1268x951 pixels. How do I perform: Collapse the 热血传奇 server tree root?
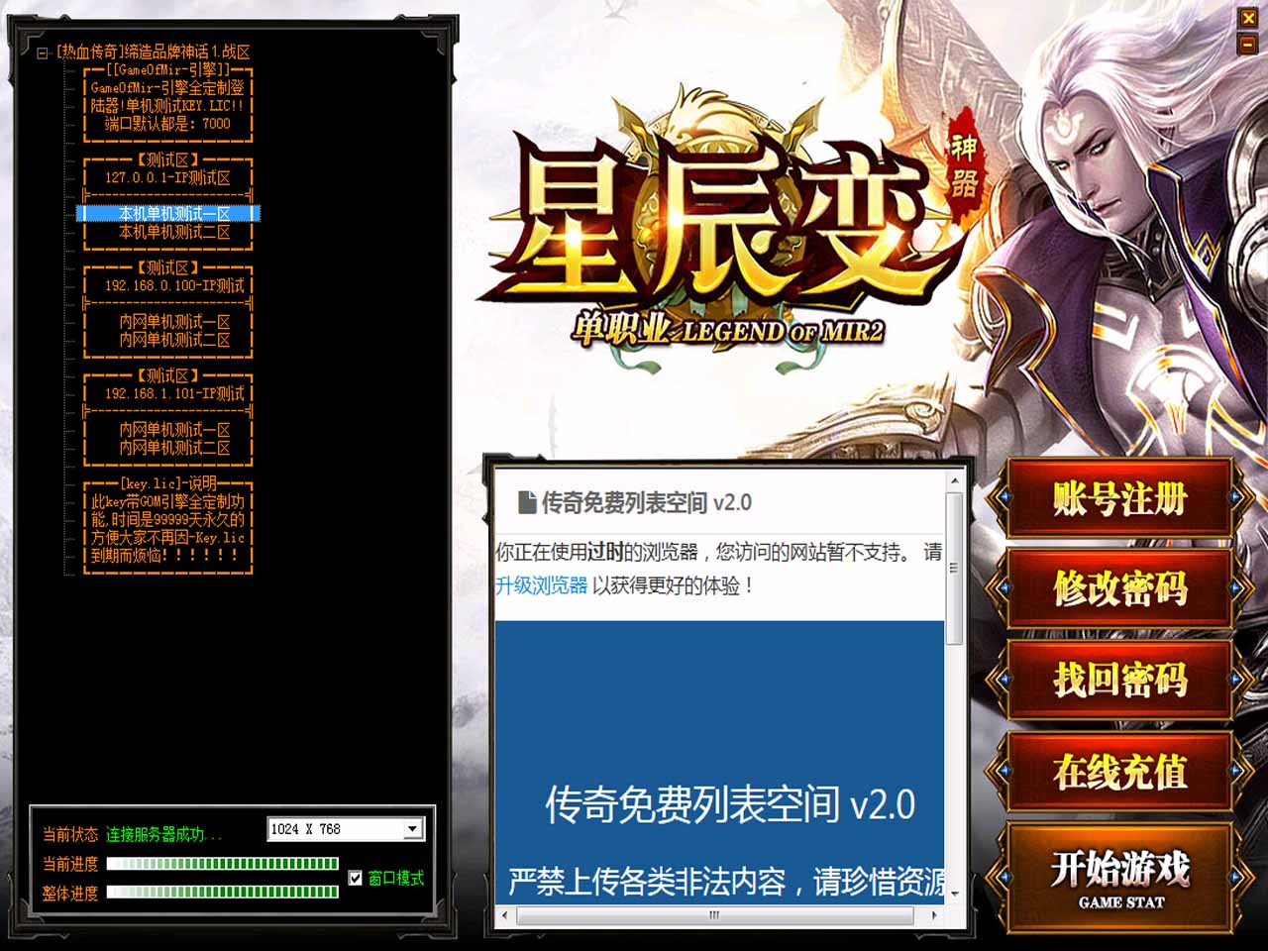click(x=43, y=53)
